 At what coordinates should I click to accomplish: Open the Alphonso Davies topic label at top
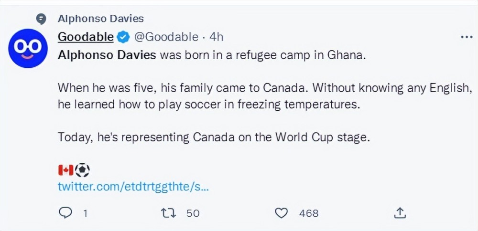tap(100, 19)
